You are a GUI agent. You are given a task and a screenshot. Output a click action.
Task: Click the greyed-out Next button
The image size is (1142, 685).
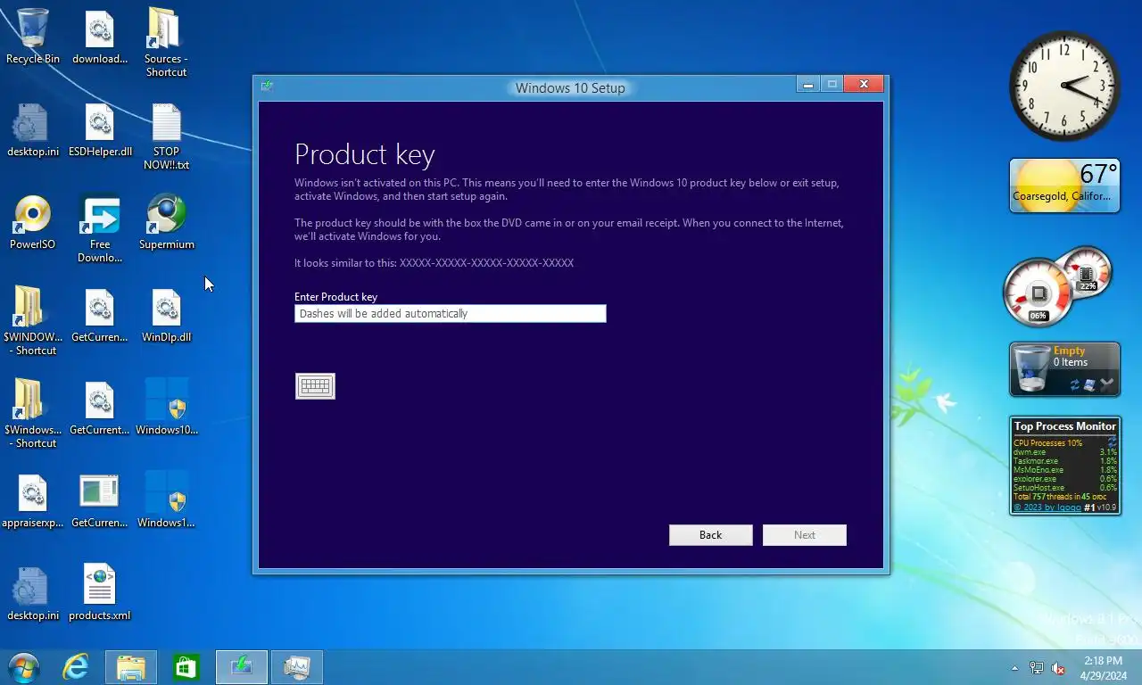point(804,534)
